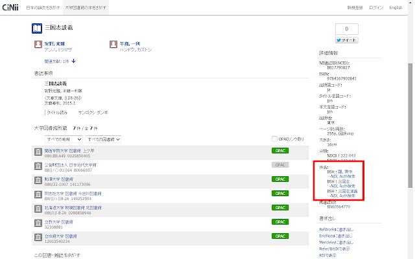This screenshot has height=259, width=415.
Task: Expand 関連文献: 1件 with the down arrow
Action: (73, 61)
